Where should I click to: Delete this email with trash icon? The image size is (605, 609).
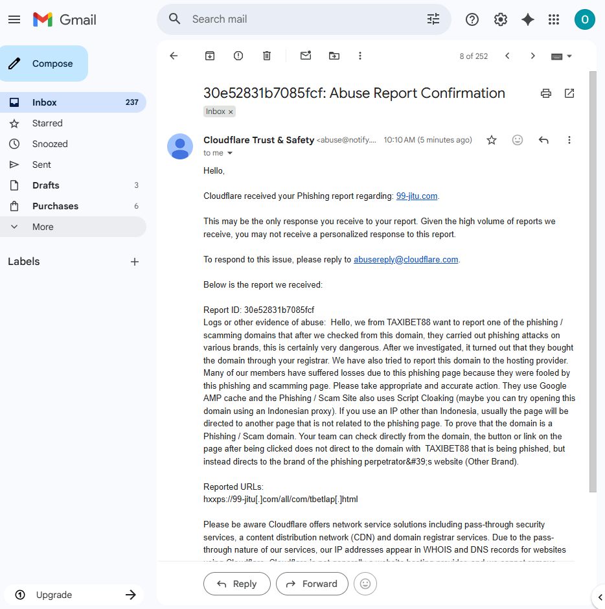tap(267, 56)
